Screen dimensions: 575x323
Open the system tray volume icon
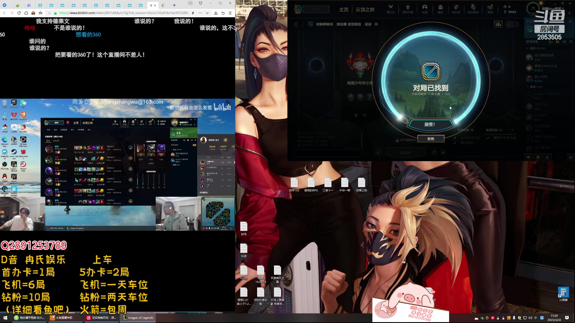(x=530, y=318)
